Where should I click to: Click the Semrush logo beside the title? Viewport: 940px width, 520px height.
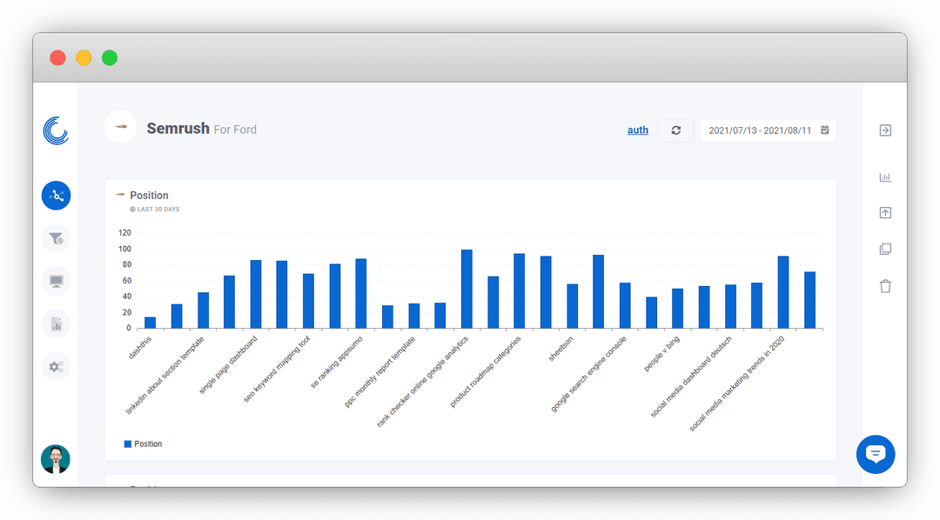[120, 126]
